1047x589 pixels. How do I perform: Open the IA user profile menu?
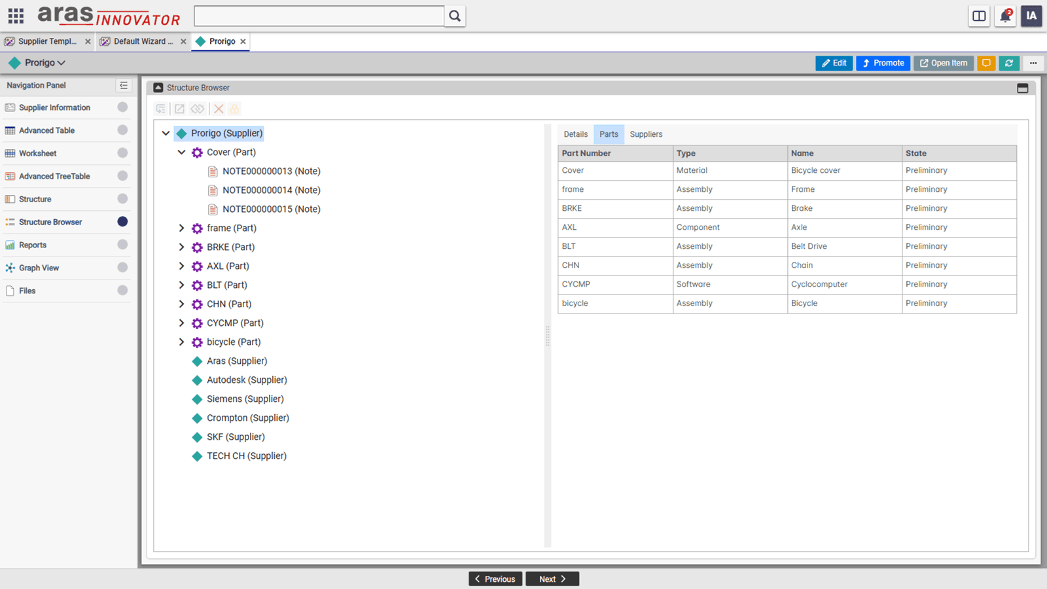tap(1031, 16)
